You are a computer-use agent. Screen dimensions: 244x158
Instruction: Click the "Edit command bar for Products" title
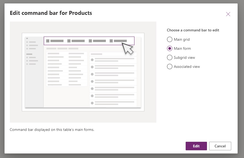click(x=51, y=13)
